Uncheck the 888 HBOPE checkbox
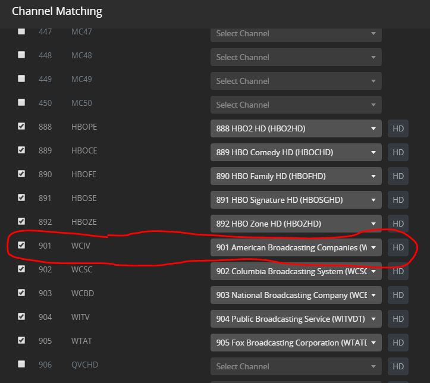Screen dimensions: 430x383 [21, 126]
